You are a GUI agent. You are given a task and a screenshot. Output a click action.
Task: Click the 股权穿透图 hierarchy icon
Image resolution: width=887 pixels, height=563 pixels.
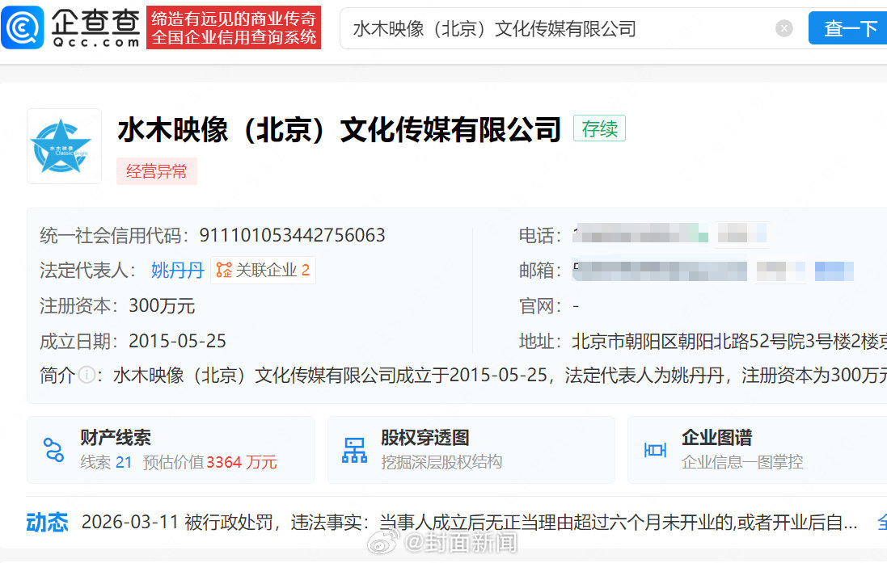pyautogui.click(x=355, y=450)
